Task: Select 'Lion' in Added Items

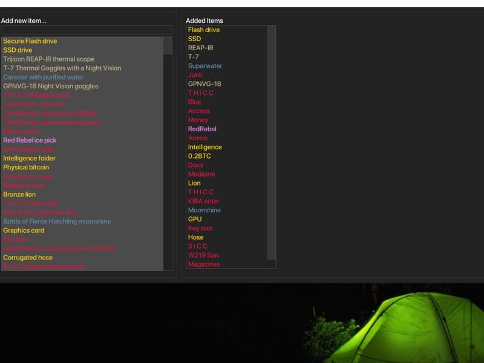Action: coord(194,183)
